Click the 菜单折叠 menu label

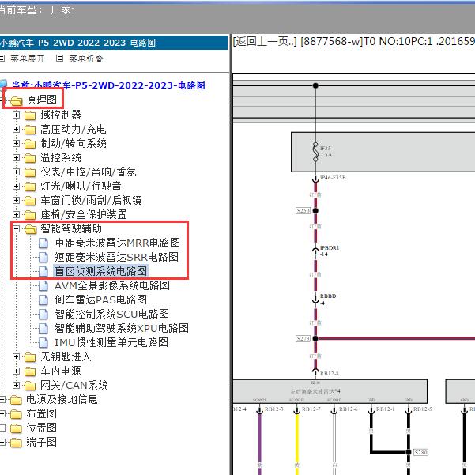click(x=86, y=58)
